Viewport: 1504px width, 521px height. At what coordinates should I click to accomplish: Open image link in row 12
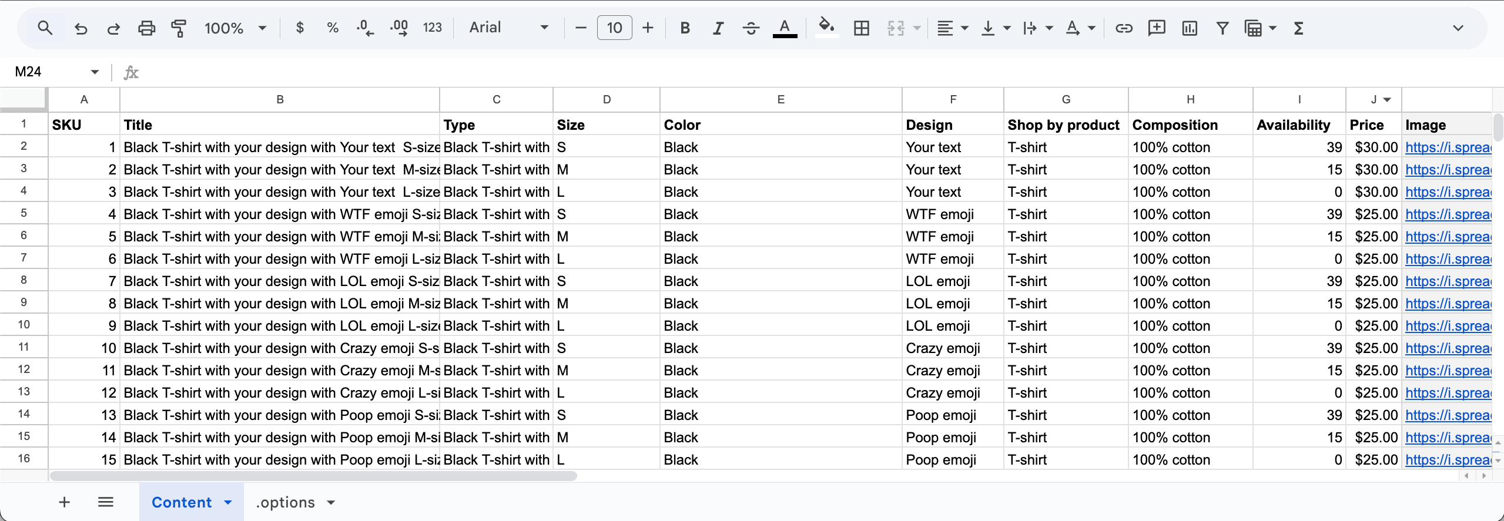(x=1448, y=371)
